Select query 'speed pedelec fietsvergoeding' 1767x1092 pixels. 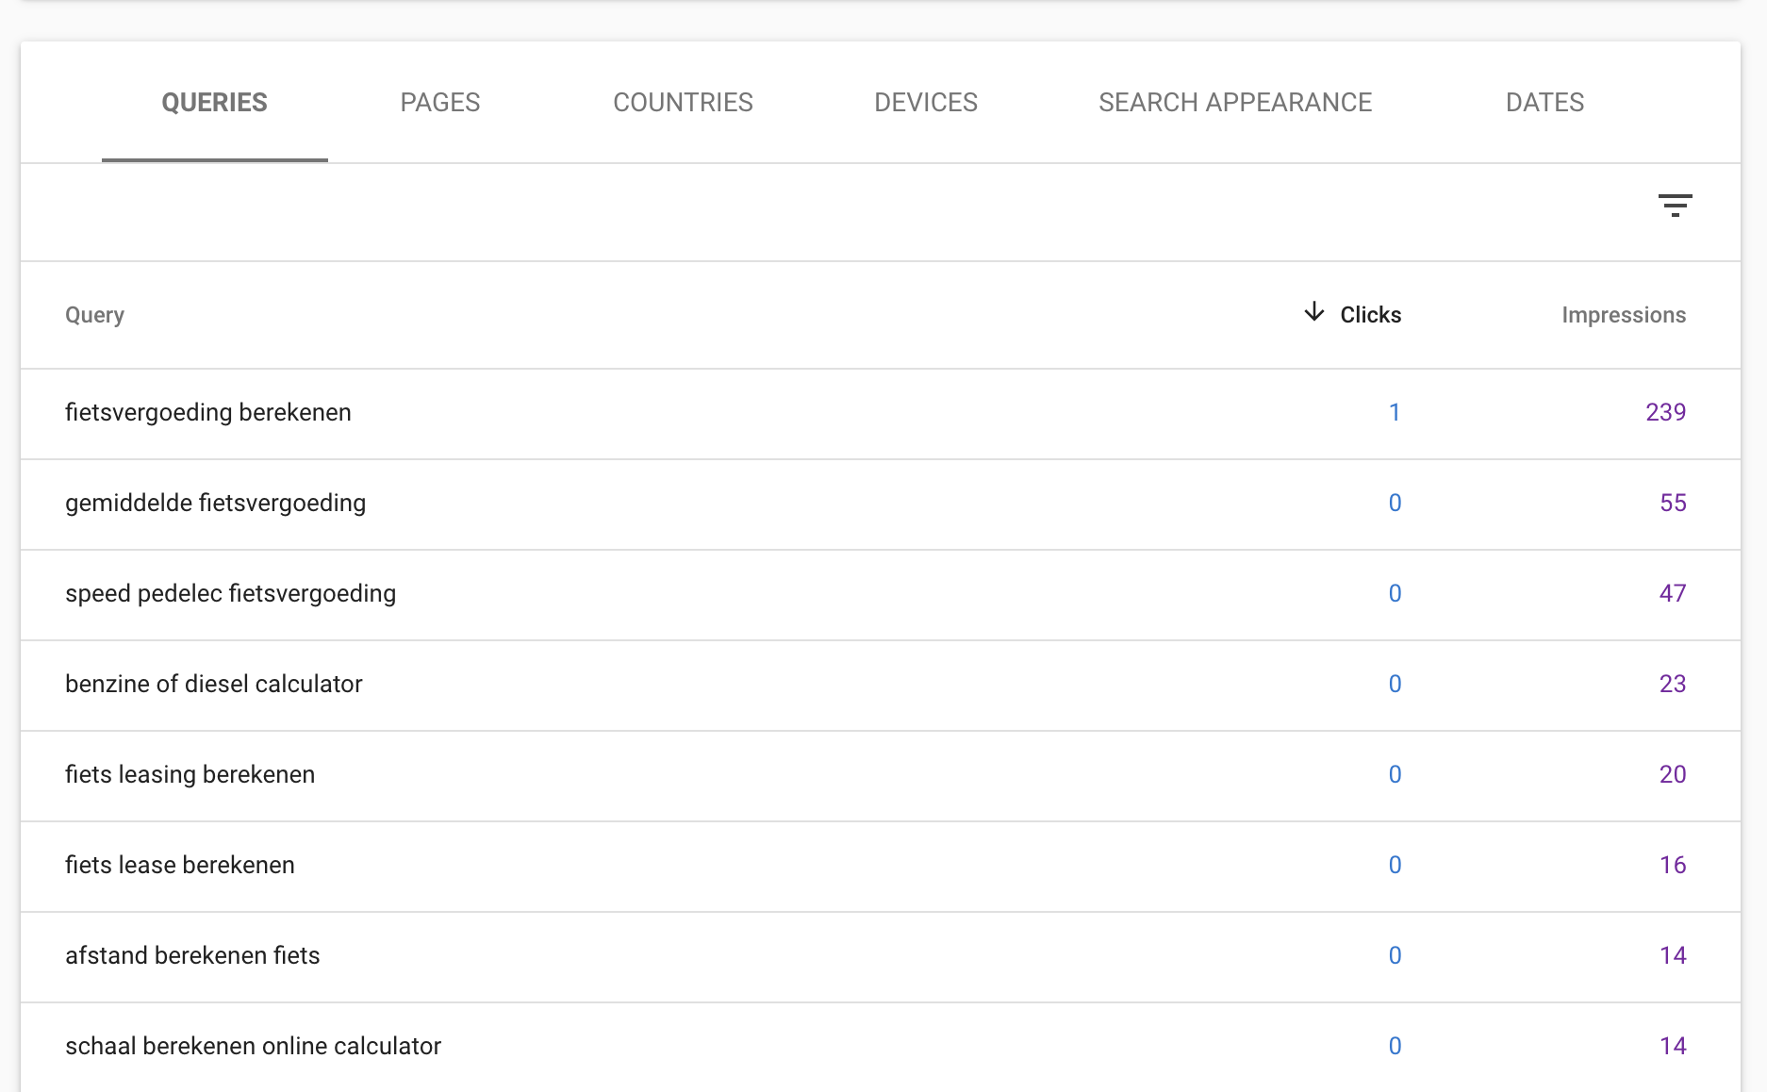click(230, 594)
